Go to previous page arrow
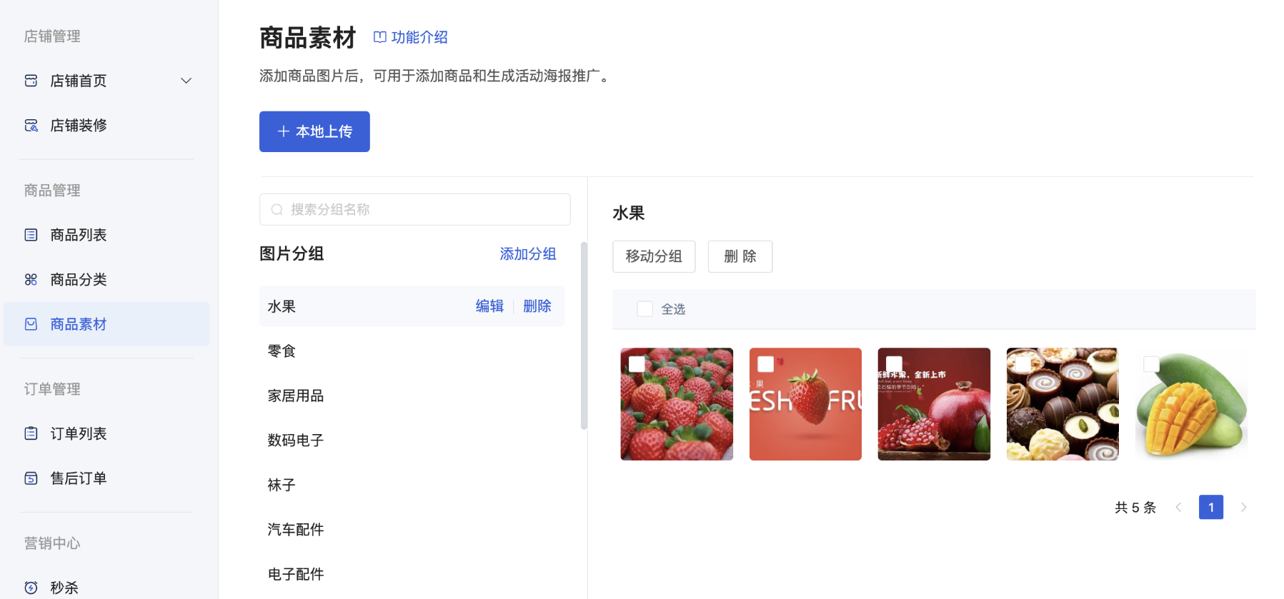 [1178, 507]
